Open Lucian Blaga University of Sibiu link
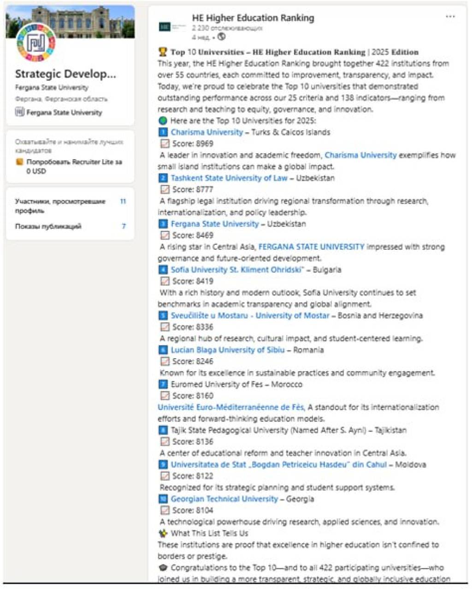The image size is (472, 589). (x=228, y=350)
